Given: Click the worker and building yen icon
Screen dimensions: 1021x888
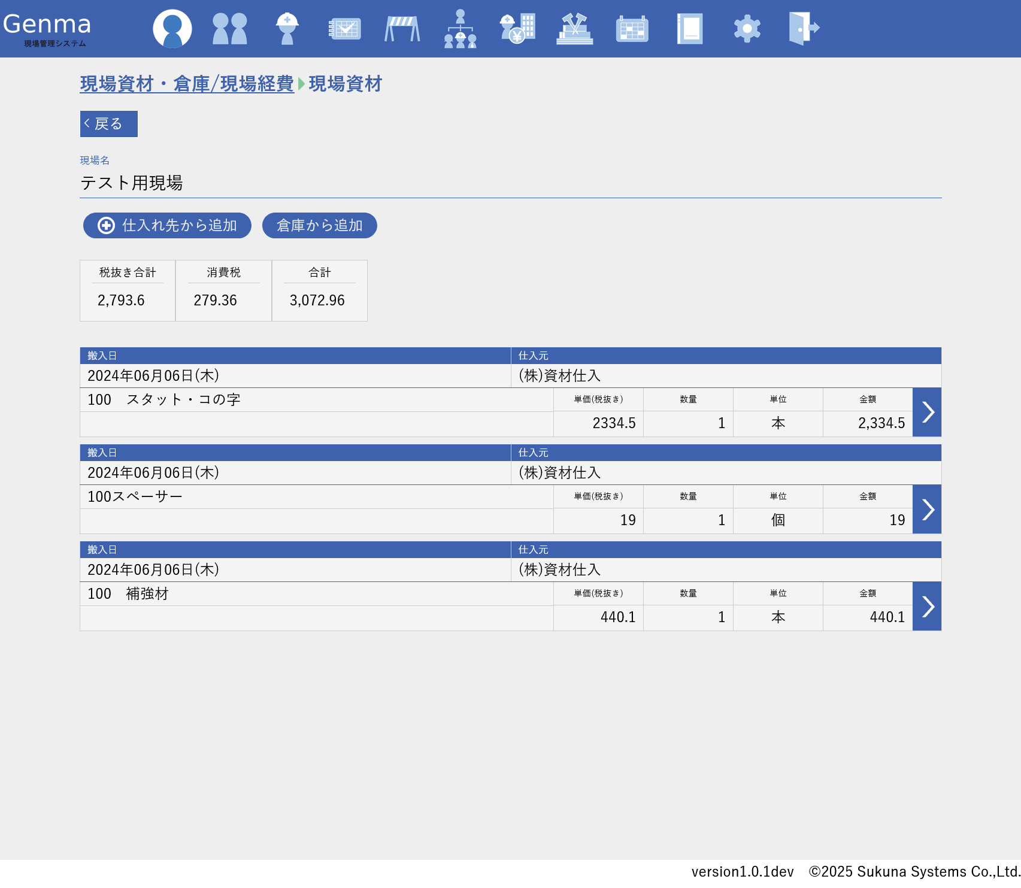Looking at the screenshot, I should 517,28.
